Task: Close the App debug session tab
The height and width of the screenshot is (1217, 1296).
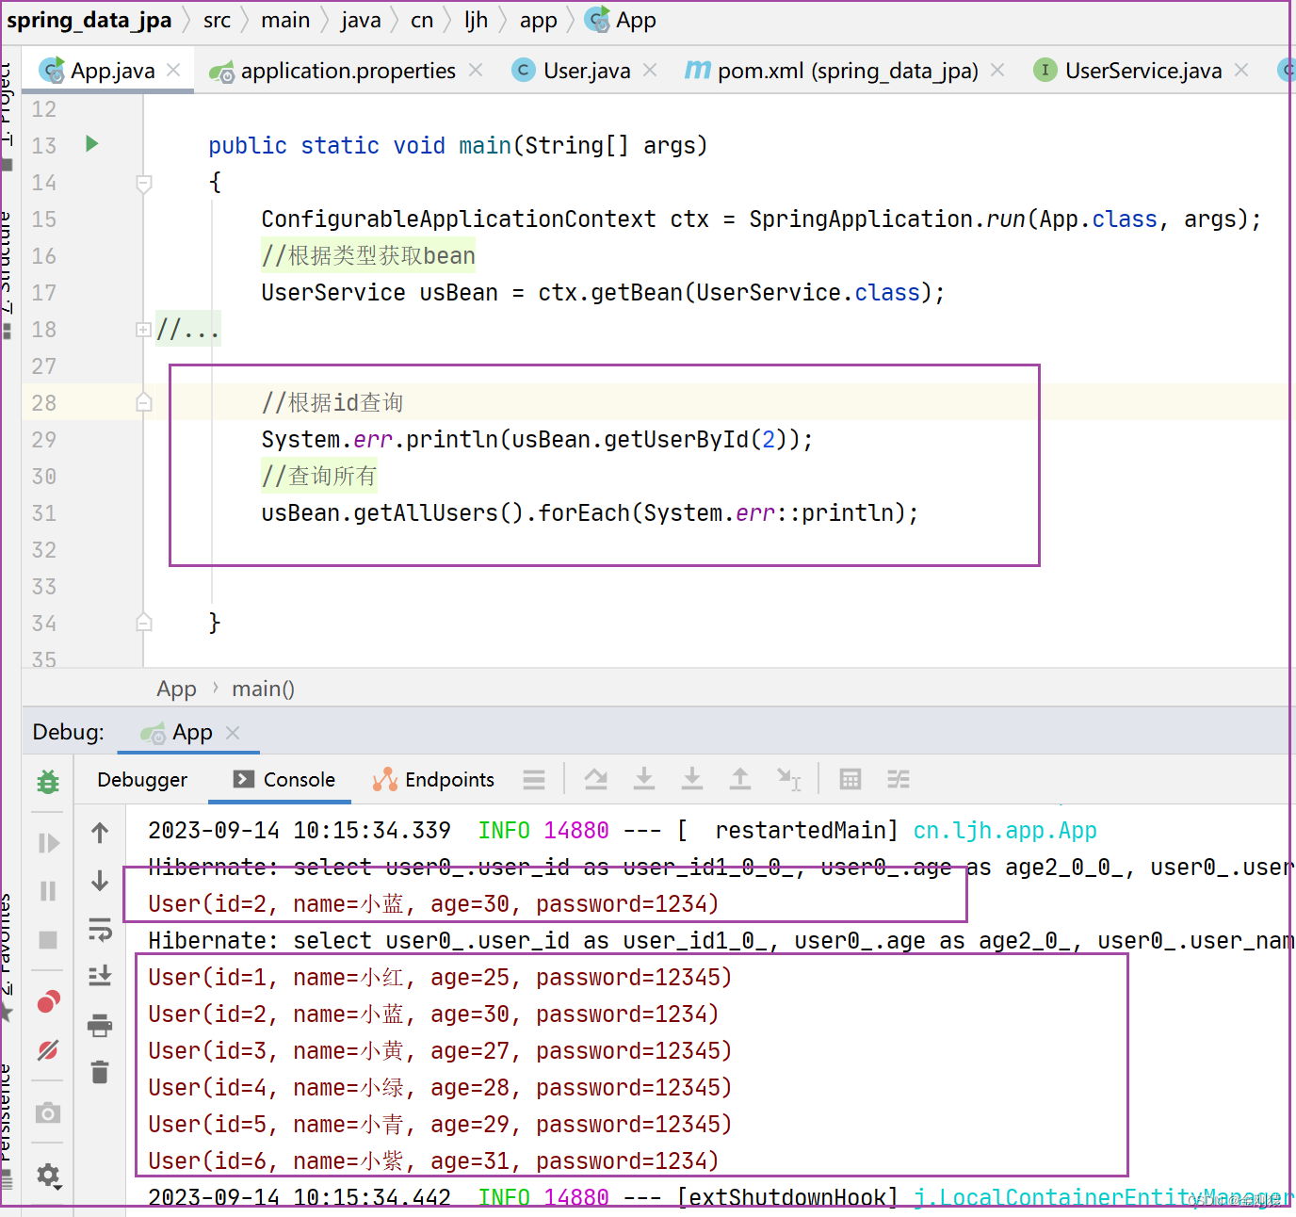Action: (x=234, y=733)
